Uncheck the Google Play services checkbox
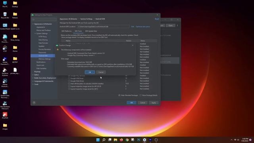Viewport: 254px width, 143px height. pos(69,76)
